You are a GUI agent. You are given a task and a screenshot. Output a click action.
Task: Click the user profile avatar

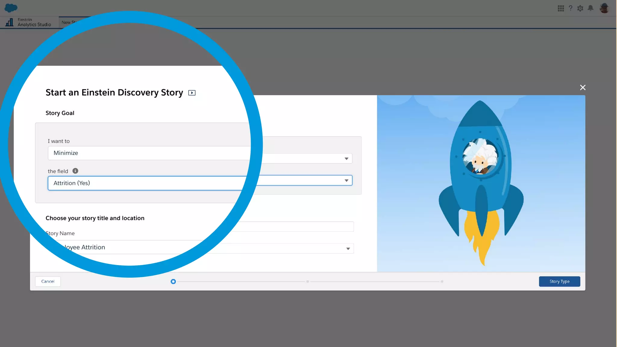(x=604, y=8)
